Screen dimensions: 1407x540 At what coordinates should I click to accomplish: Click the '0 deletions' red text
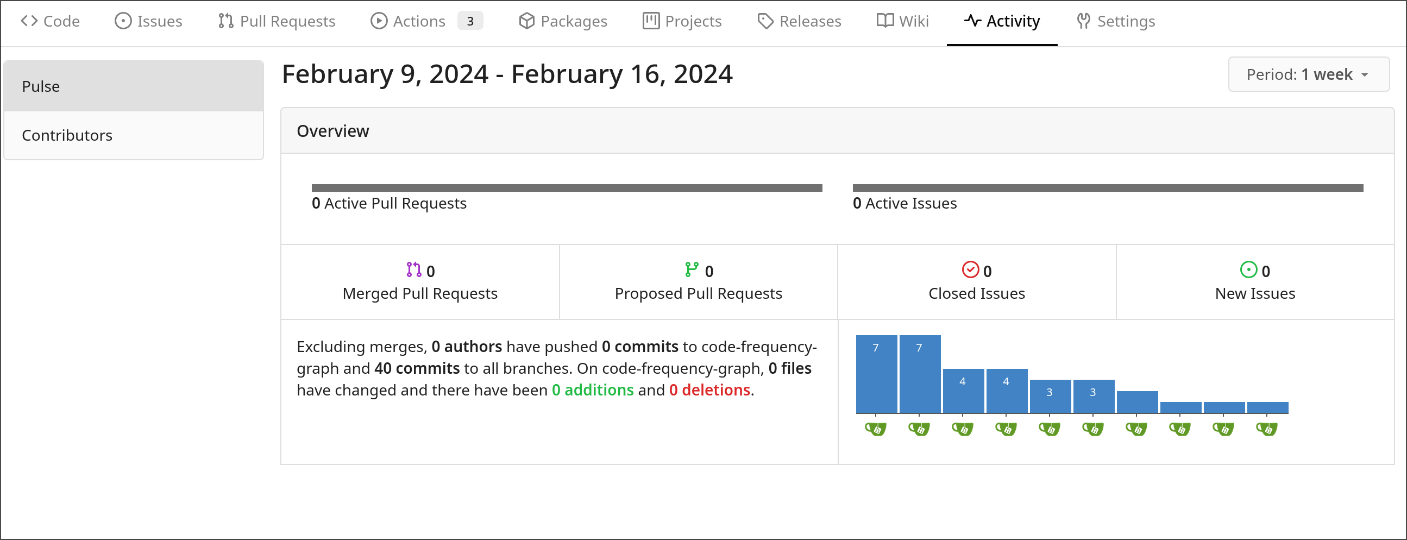(x=709, y=390)
